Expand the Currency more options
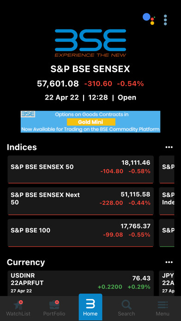This screenshot has width=181, height=321. pyautogui.click(x=169, y=262)
